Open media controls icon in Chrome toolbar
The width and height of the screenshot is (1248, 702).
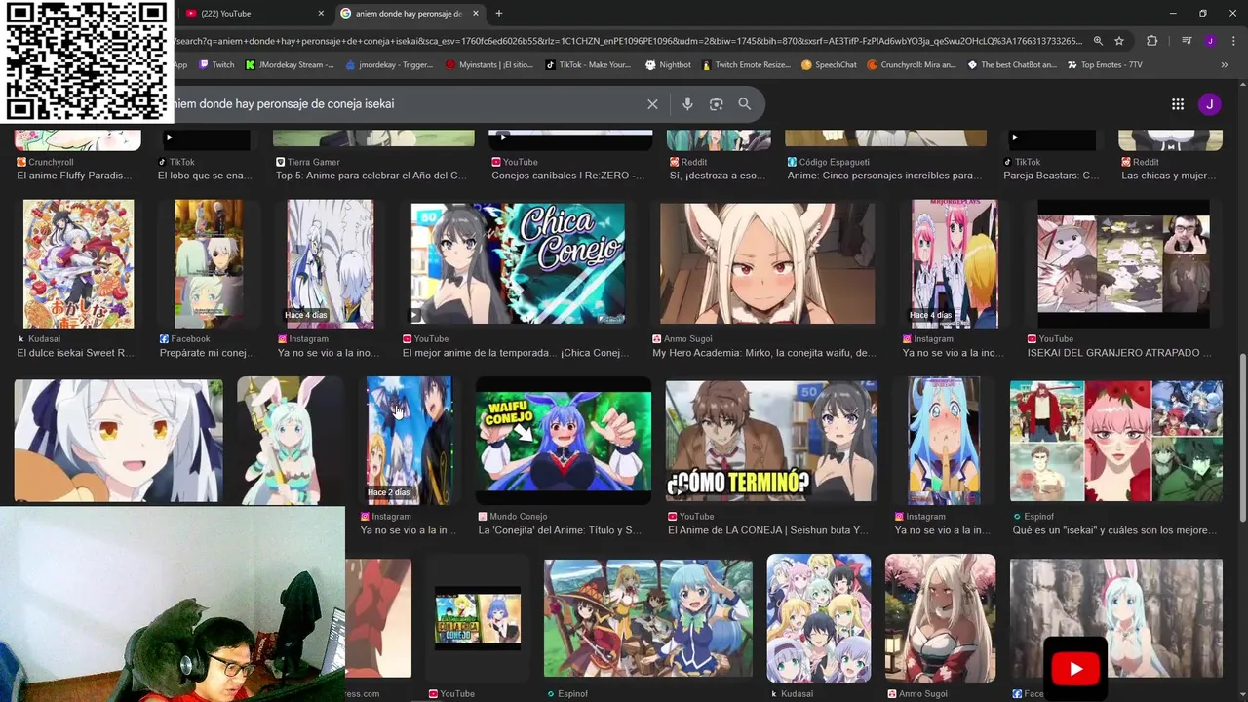pos(1187,41)
